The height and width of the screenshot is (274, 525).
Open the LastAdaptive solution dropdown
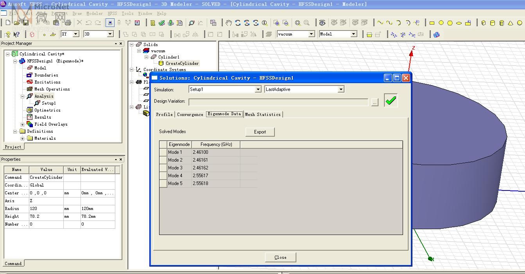click(x=341, y=89)
